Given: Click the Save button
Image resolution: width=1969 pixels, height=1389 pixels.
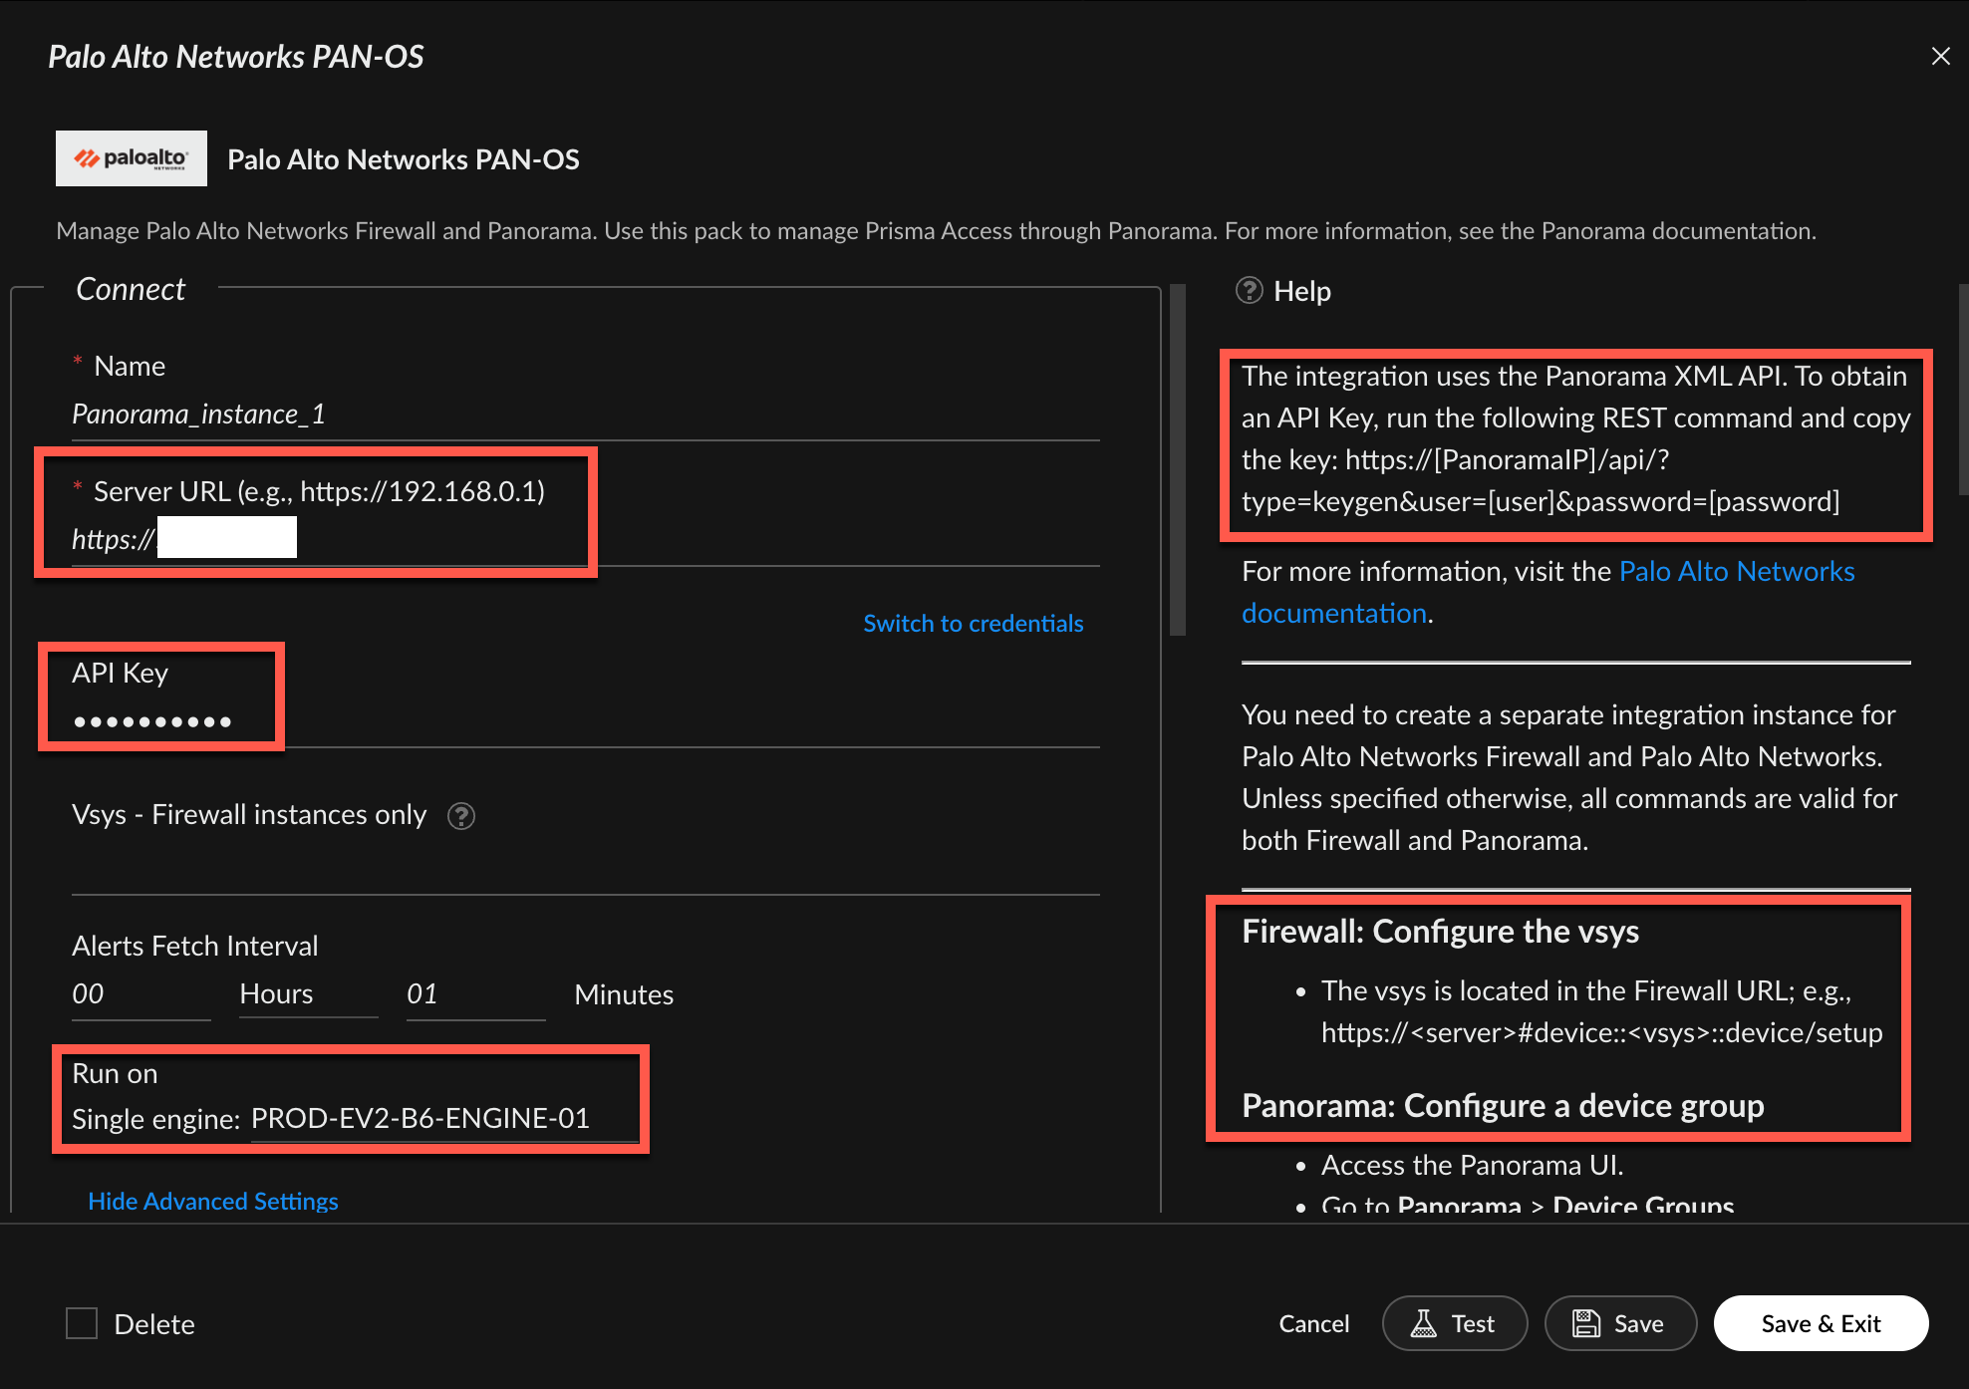Looking at the screenshot, I should (1619, 1323).
